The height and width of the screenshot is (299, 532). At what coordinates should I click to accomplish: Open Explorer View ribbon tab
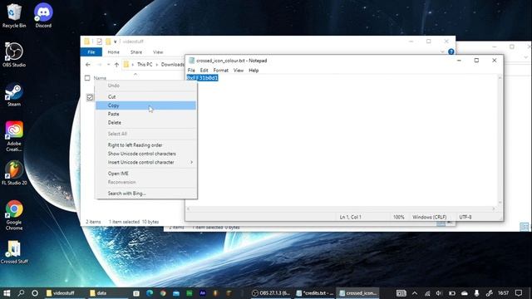(158, 51)
